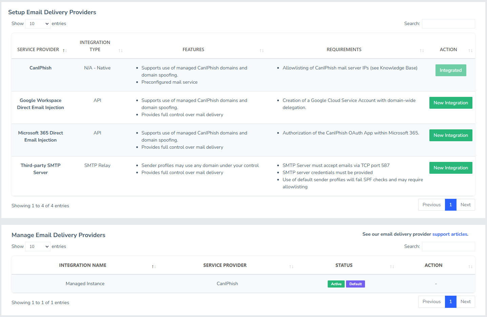This screenshot has width=487, height=317.
Task: Open the support articles link
Action: click(x=449, y=234)
